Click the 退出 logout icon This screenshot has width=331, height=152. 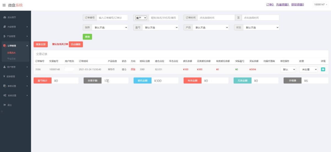pos(5,105)
